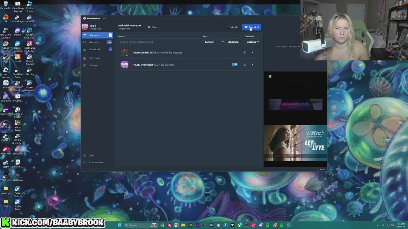The image size is (408, 229).
Task: Click the Docker Desktop icon
Action: 18,47
